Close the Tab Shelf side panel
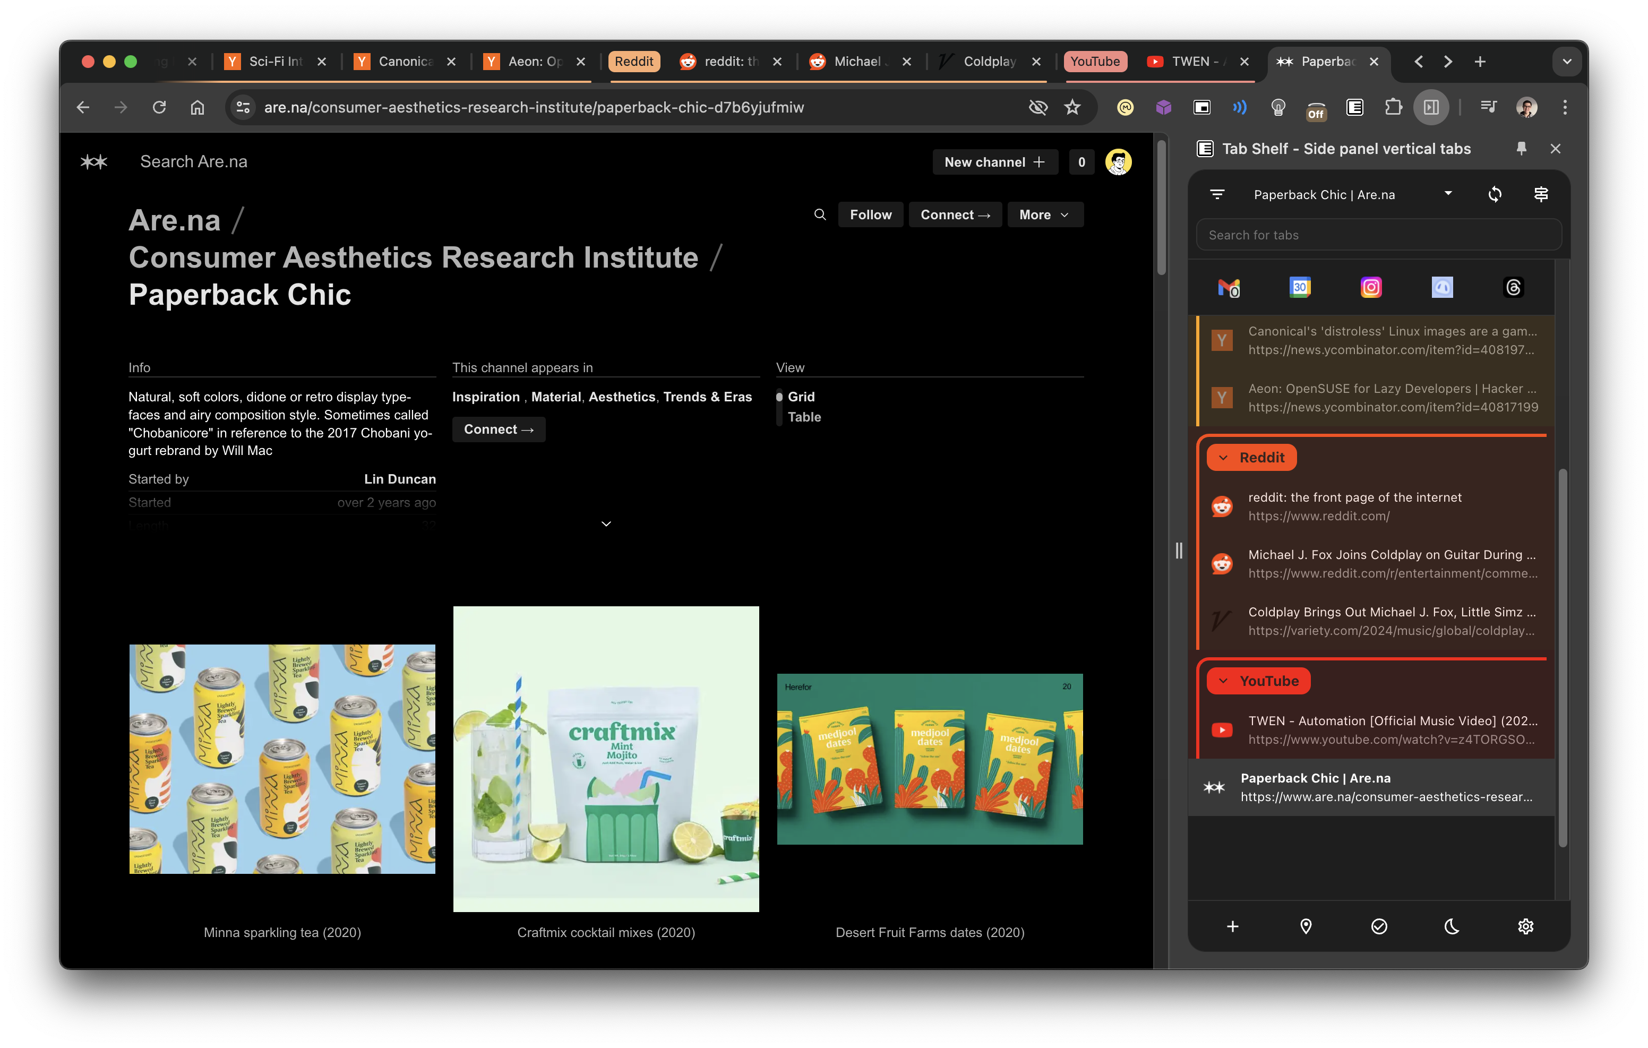 [x=1555, y=149]
